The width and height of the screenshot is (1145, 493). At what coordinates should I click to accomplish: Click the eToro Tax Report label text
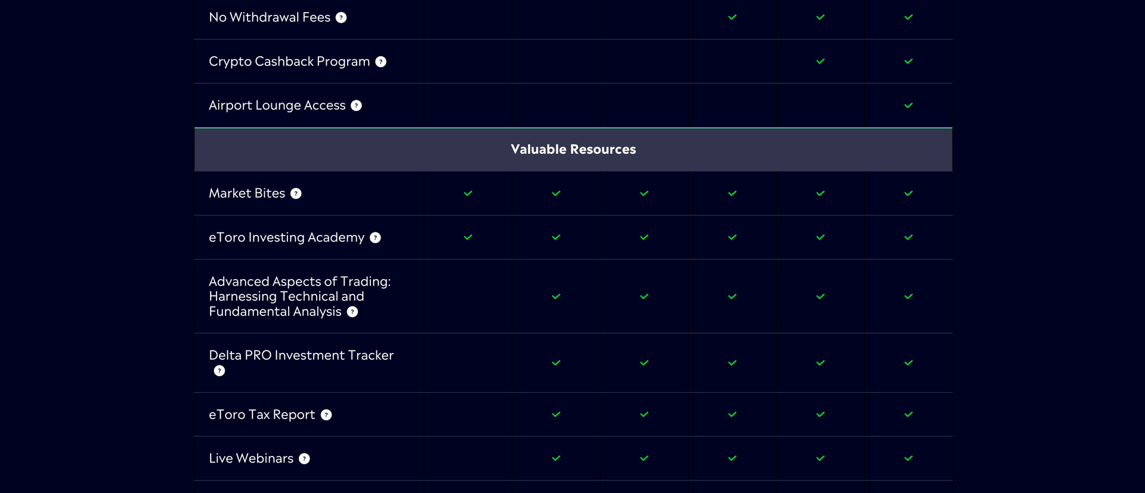(x=262, y=414)
